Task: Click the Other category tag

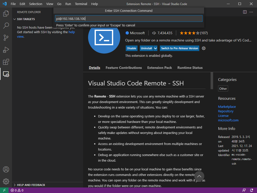Action: [223, 89]
